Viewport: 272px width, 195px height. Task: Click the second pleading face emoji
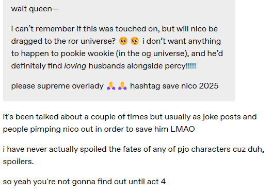coord(135,41)
